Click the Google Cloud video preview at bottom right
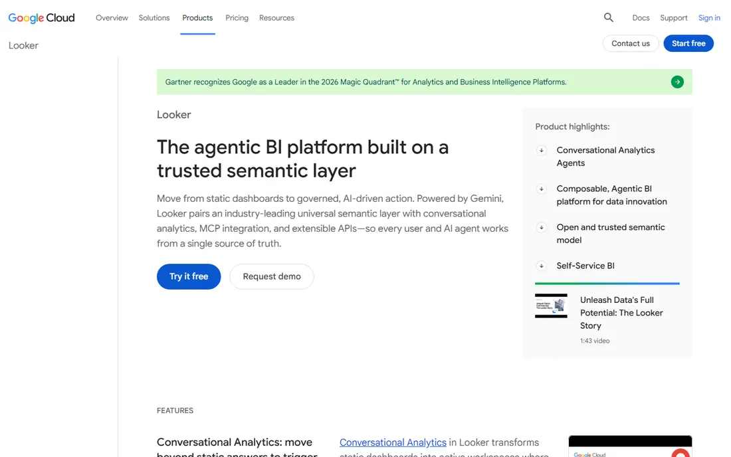 [630, 446]
